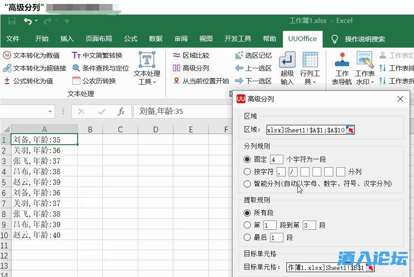This screenshot has width=414, height=277.
Task: Click the 区域比较 icon
Action: click(177, 56)
